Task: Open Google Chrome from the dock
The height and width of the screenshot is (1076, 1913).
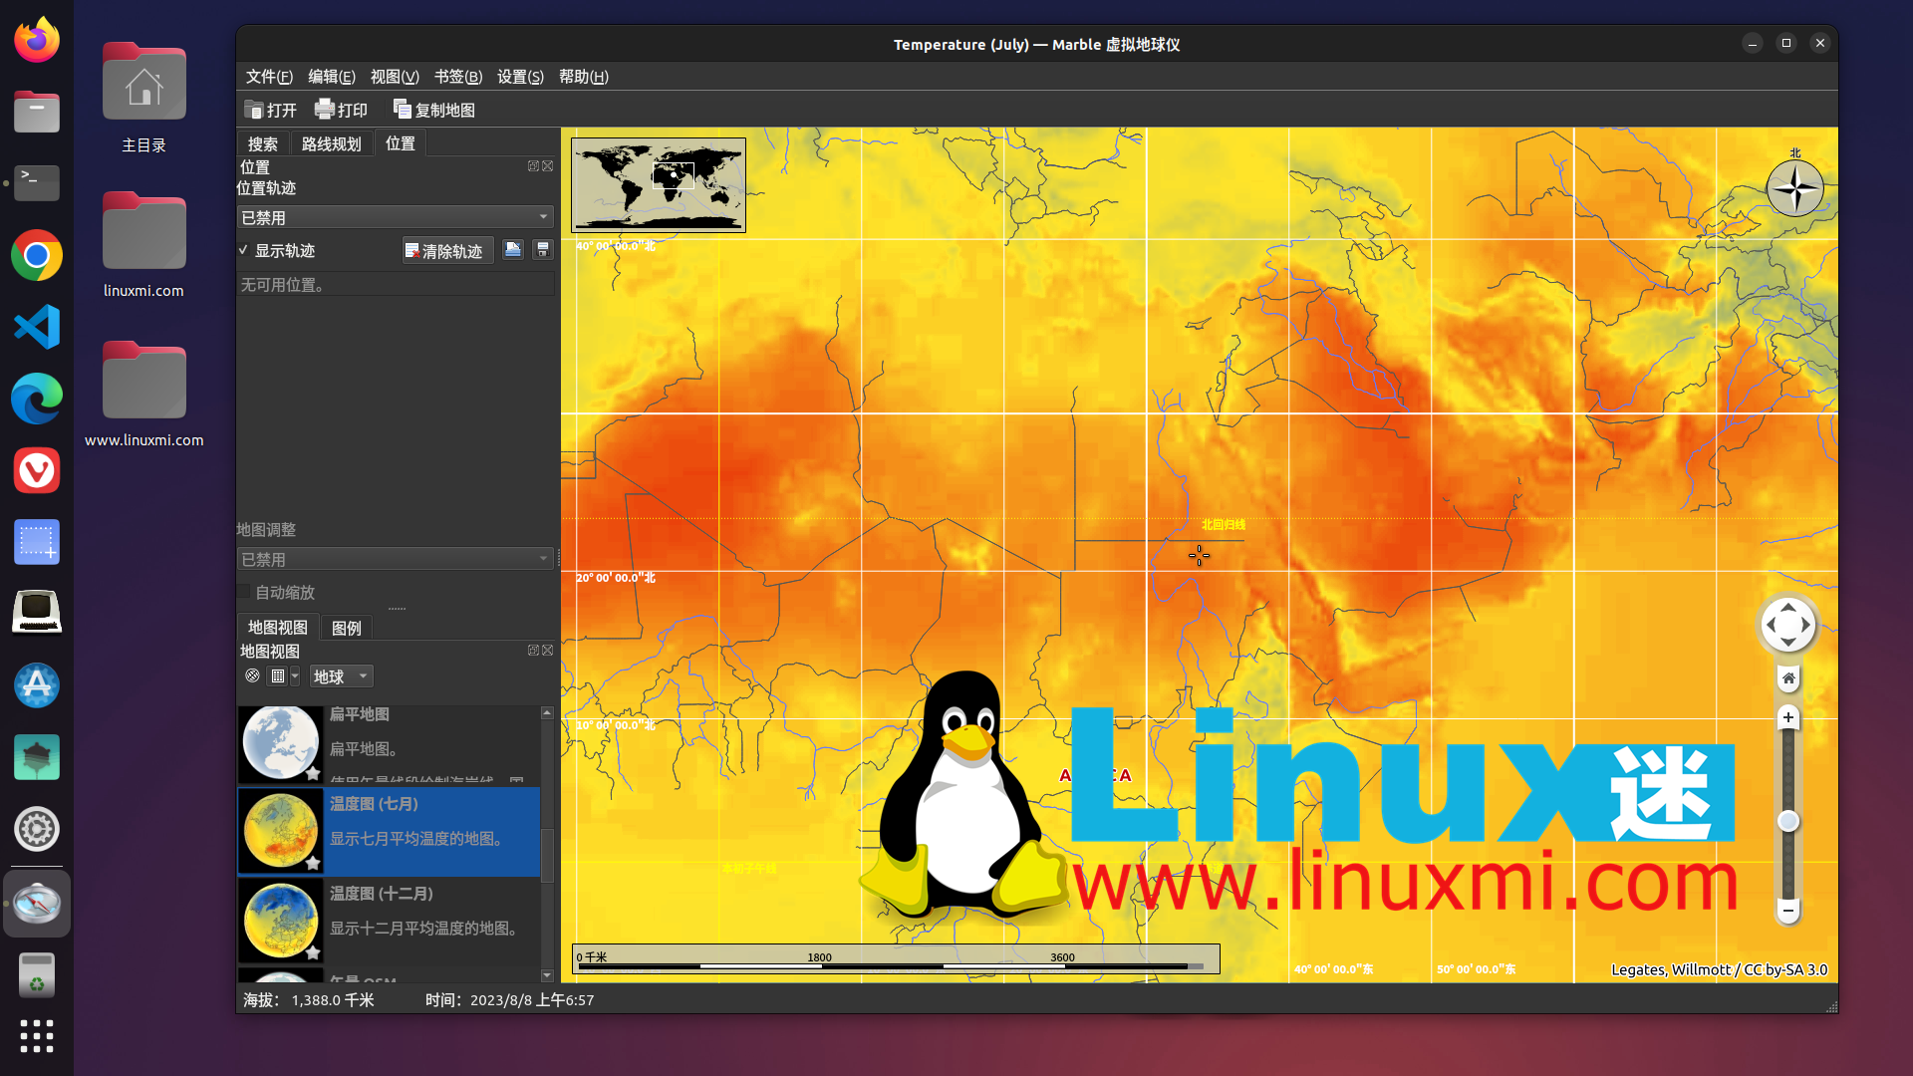Action: pyautogui.click(x=37, y=255)
